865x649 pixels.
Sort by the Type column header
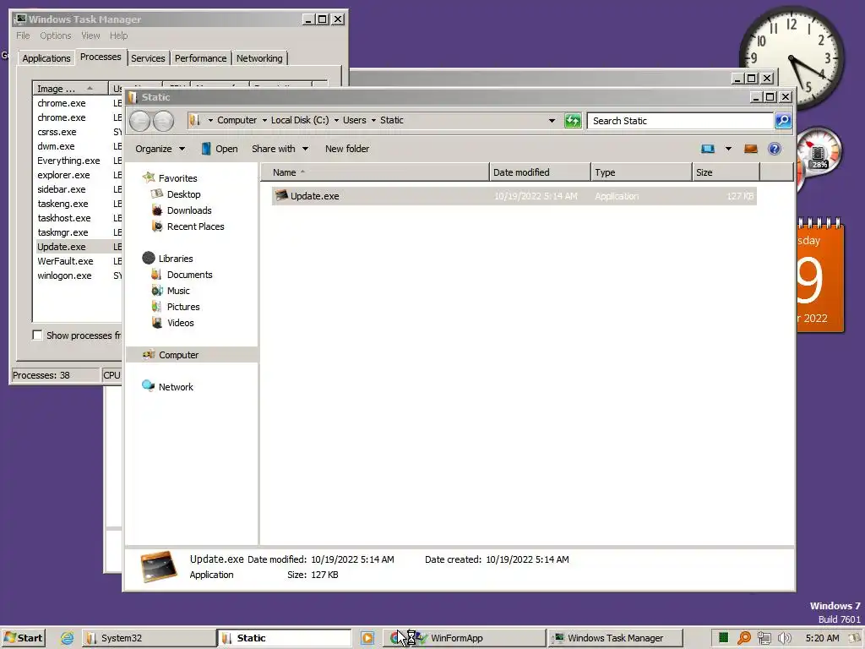[x=641, y=172]
